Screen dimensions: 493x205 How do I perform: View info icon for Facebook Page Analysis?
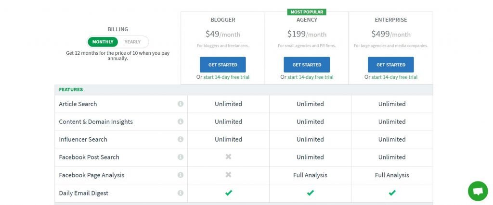tap(181, 175)
